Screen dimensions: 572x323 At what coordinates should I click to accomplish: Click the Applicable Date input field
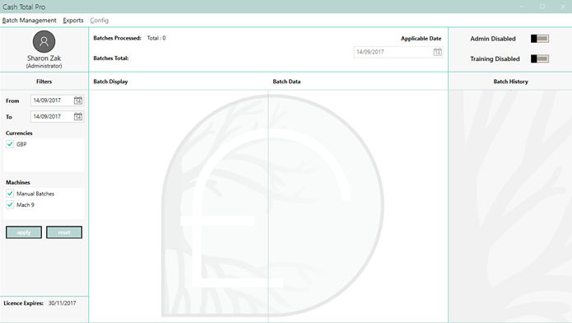tap(398, 52)
